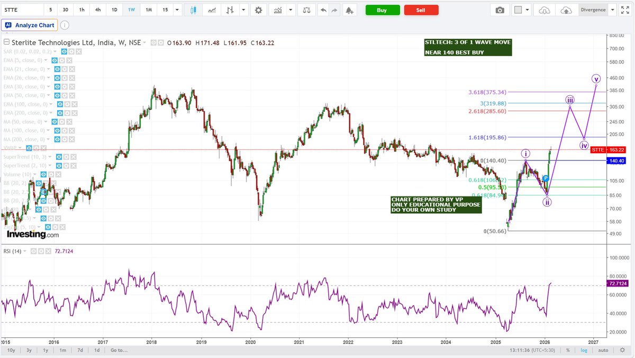Toggle visibility of VWAP indicator
Viewport: 635px width, 358px height.
pyautogui.click(x=30, y=148)
